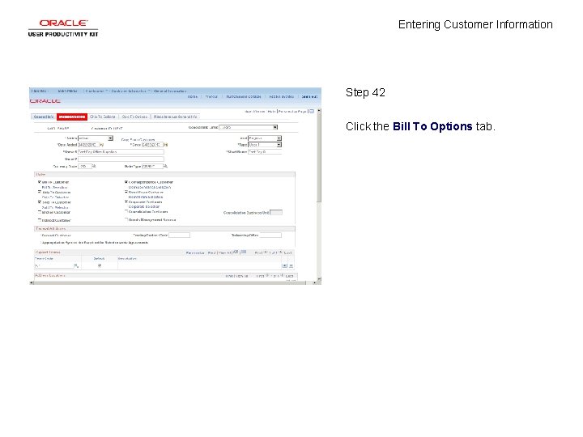Viewport: 583px width, 437px height.
Task: Toggle the Indirect Customer checkbox
Action: click(x=40, y=220)
